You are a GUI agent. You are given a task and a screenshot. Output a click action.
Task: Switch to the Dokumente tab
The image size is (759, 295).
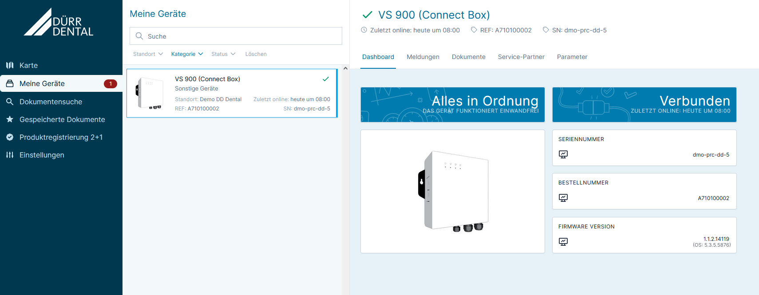click(469, 57)
